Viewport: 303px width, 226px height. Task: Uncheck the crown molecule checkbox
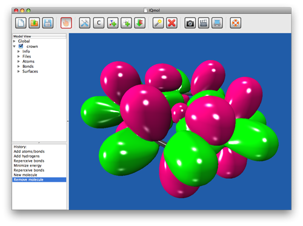[x=21, y=46]
